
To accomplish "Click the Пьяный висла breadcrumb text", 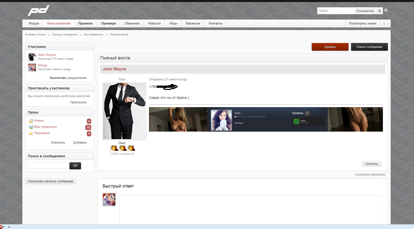I will click(119, 35).
